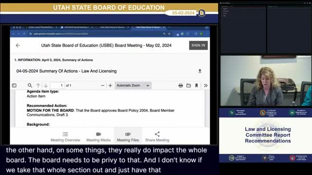Expand the PDF tools menu chevrons
Viewport: 312px width, 175px height.
pos(206,86)
